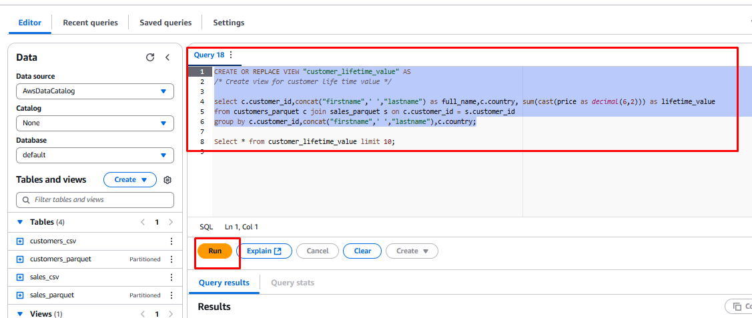Open the Database dropdown

pos(95,155)
